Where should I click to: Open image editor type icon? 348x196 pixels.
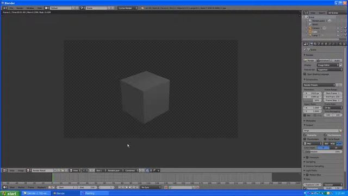coord(5,170)
